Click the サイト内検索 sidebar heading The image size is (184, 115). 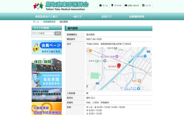[41, 28]
